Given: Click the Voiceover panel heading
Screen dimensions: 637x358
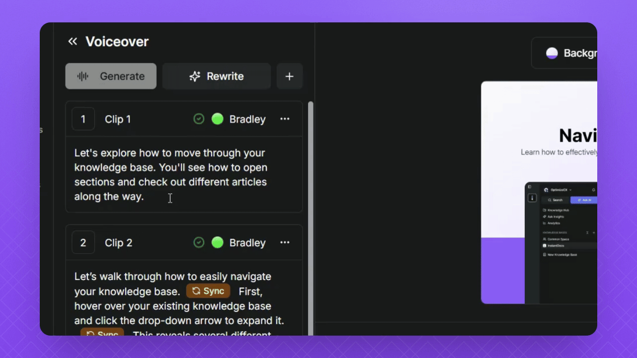Looking at the screenshot, I should 117,41.
